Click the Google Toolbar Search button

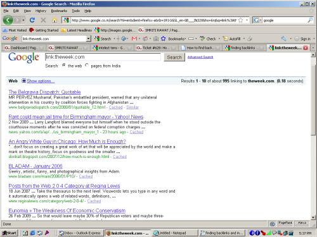(x=103, y=39)
